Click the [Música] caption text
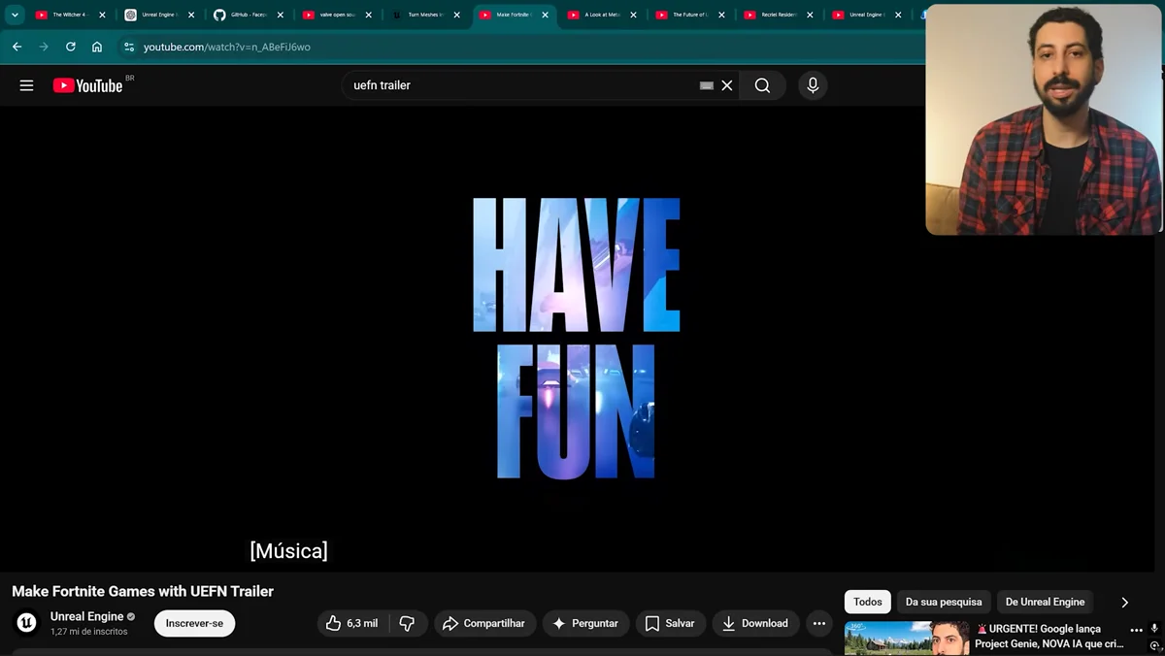The image size is (1165, 656). 288,551
